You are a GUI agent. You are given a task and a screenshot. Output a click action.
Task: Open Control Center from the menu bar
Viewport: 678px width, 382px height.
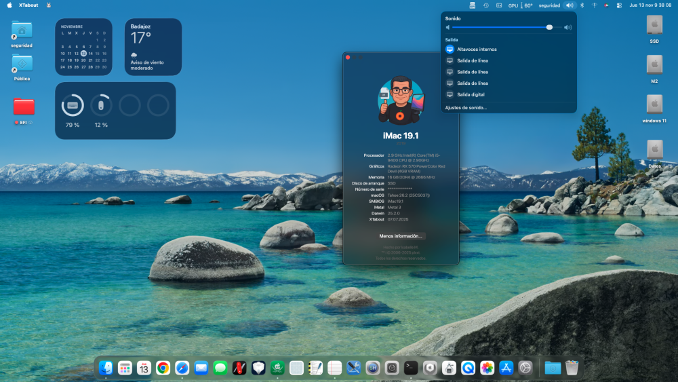(619, 5)
